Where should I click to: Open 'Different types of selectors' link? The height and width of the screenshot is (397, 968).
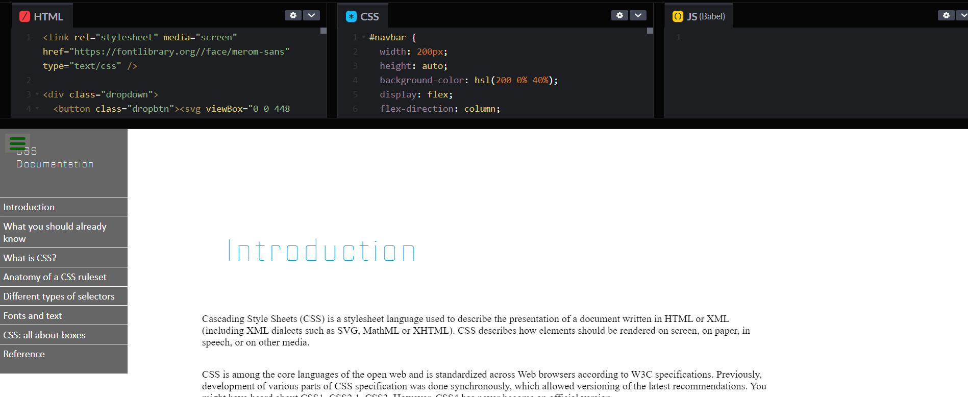pyautogui.click(x=64, y=296)
